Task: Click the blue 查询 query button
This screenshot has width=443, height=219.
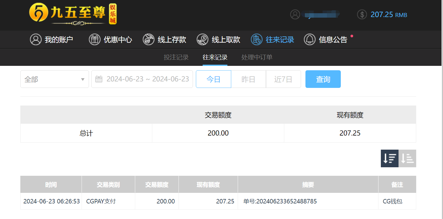Action: tap(323, 79)
